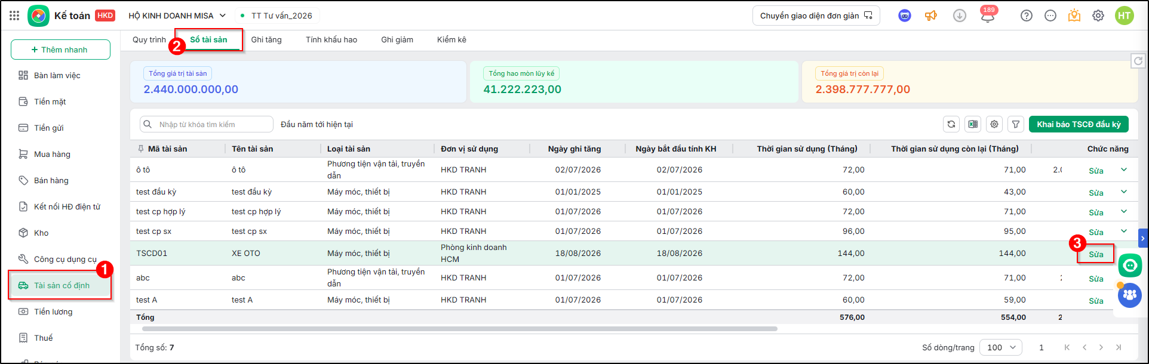Go to the last page
The height and width of the screenshot is (364, 1149).
click(x=1119, y=347)
